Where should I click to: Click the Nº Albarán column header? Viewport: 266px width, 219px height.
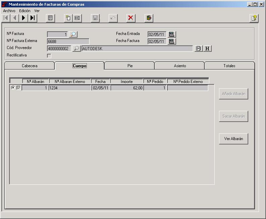tap(36, 81)
